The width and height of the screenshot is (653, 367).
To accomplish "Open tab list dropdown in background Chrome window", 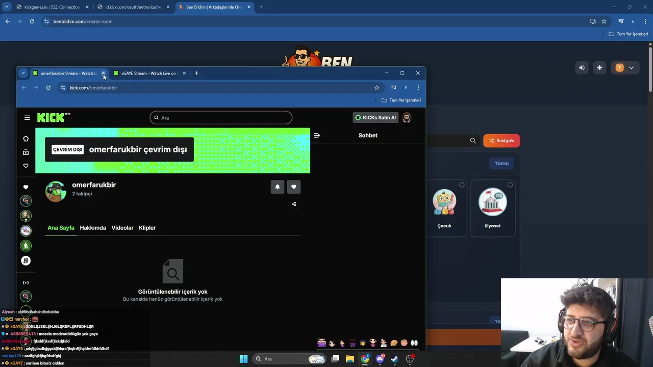I will [7, 7].
